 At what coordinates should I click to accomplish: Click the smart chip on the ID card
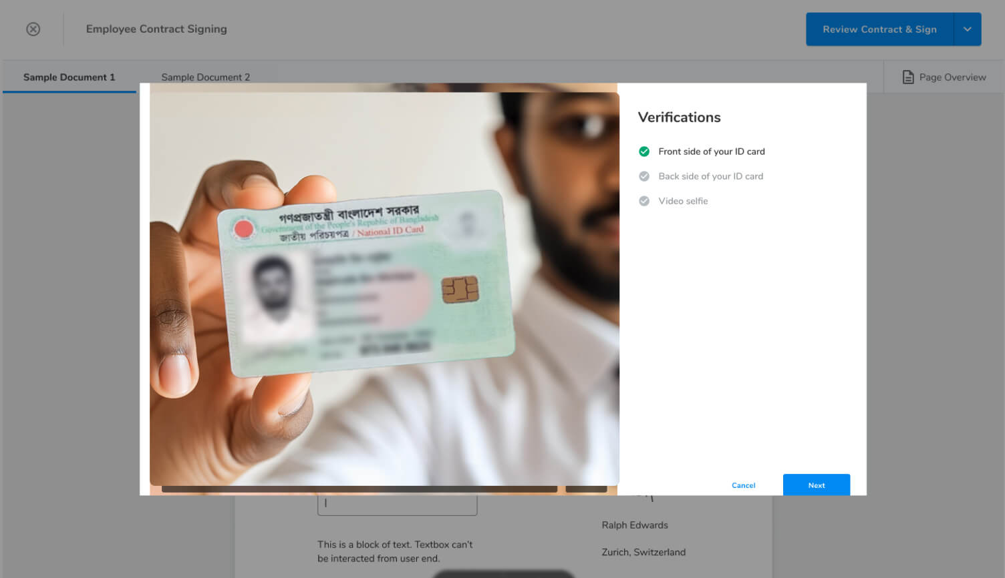(x=460, y=290)
